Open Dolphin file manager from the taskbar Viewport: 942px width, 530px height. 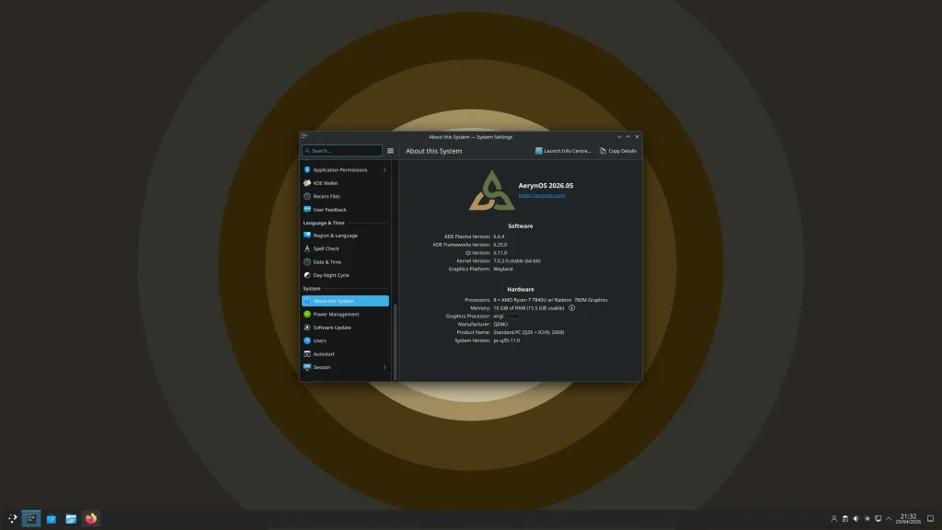pyautogui.click(x=71, y=518)
